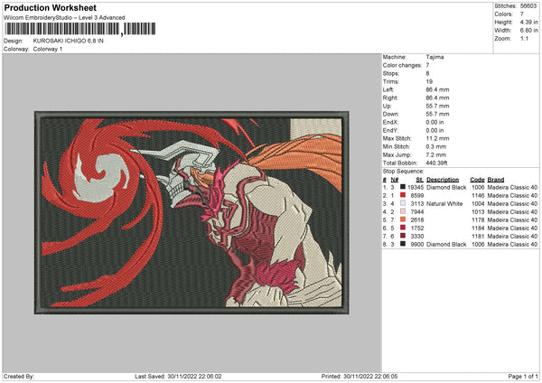Screen dimensions: 542x383
Task: Click the 'St.' column header
Action: [420, 180]
